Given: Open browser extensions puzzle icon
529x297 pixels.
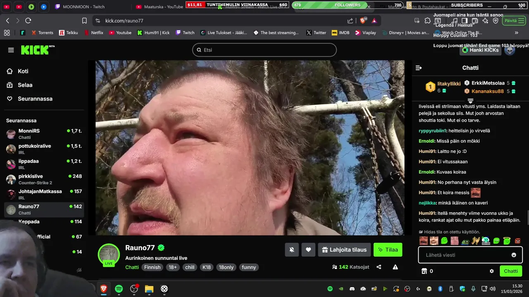Looking at the screenshot, I should pos(428,21).
